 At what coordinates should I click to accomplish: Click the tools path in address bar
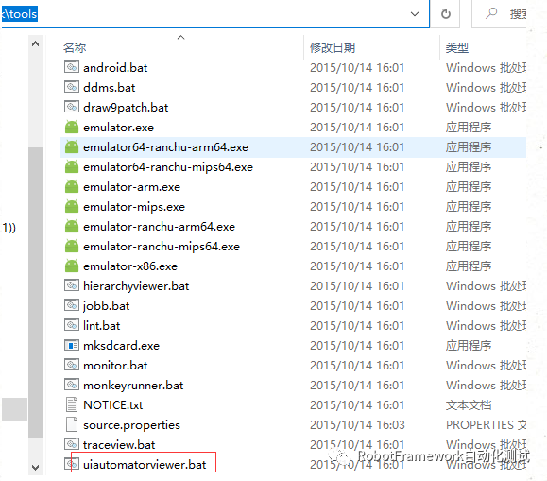click(20, 14)
